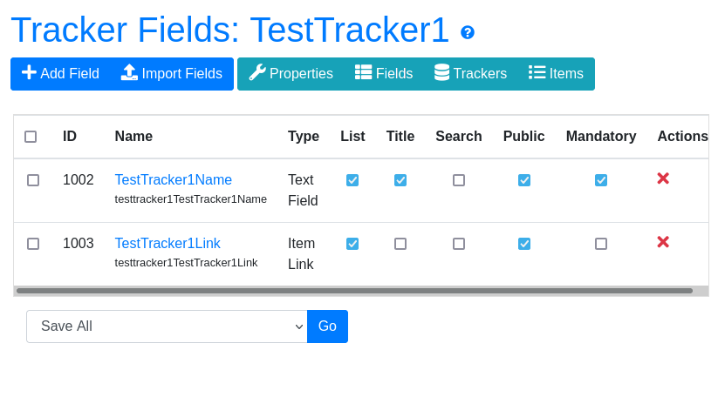Image resolution: width=718 pixels, height=397 pixels.
Task: Open the Save All dropdown
Action: 167,326
